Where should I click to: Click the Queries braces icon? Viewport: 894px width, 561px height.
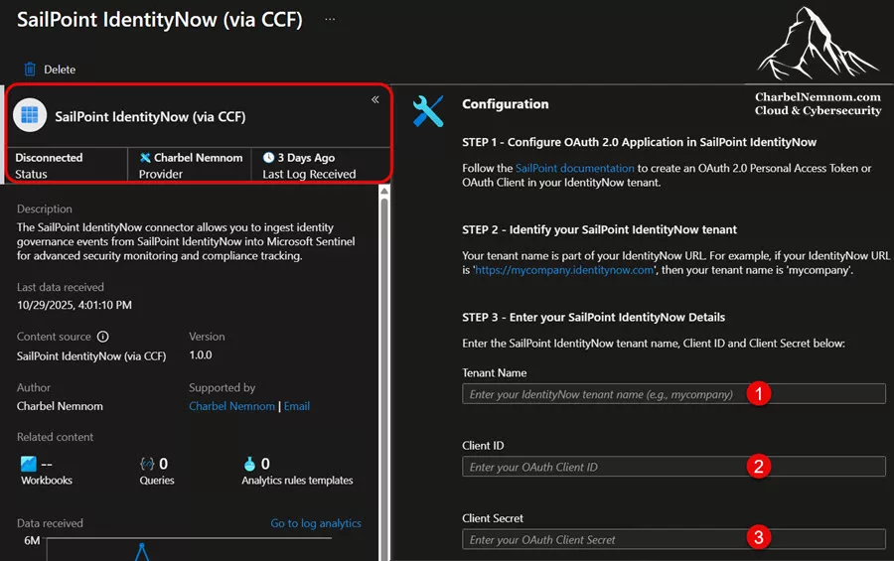click(147, 464)
